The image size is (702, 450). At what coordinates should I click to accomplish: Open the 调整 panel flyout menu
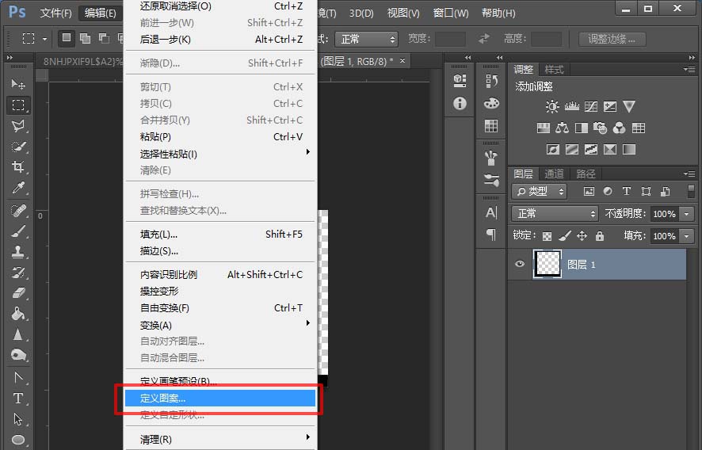(689, 70)
